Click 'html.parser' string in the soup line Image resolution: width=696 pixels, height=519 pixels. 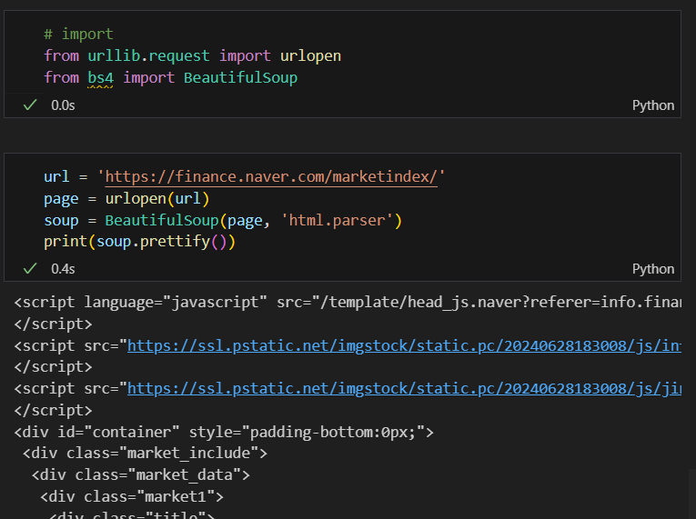click(x=337, y=221)
